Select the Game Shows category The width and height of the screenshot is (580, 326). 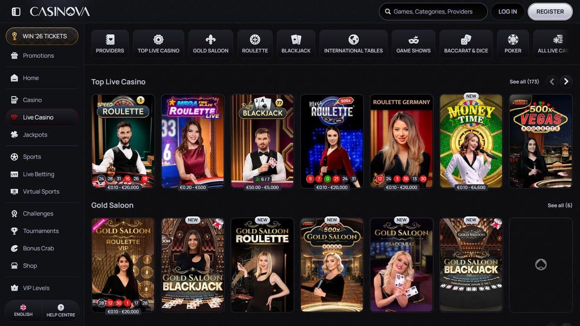(413, 44)
